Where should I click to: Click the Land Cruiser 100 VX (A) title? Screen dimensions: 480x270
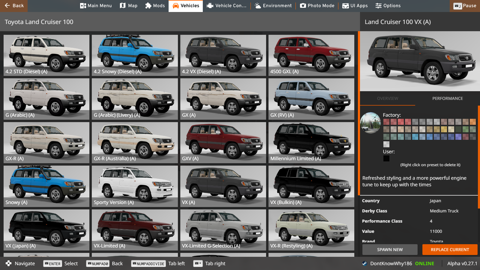[x=398, y=22]
